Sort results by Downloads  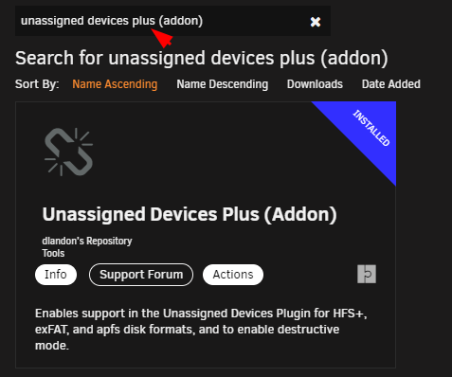[315, 84]
